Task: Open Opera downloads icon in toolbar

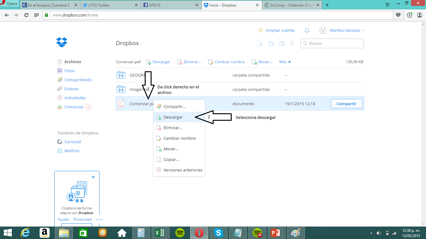Action: [410, 15]
